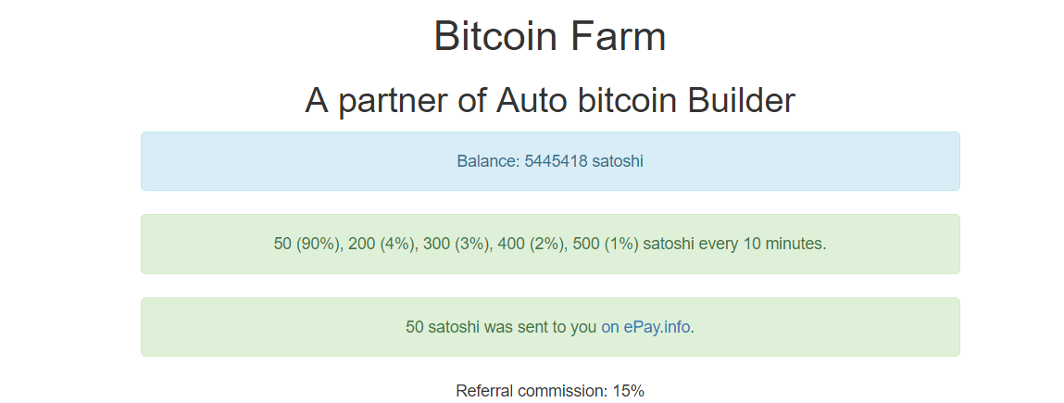Image resolution: width=1064 pixels, height=403 pixels.
Task: Click the "50 (90%)" reward odds text
Action: pos(307,245)
